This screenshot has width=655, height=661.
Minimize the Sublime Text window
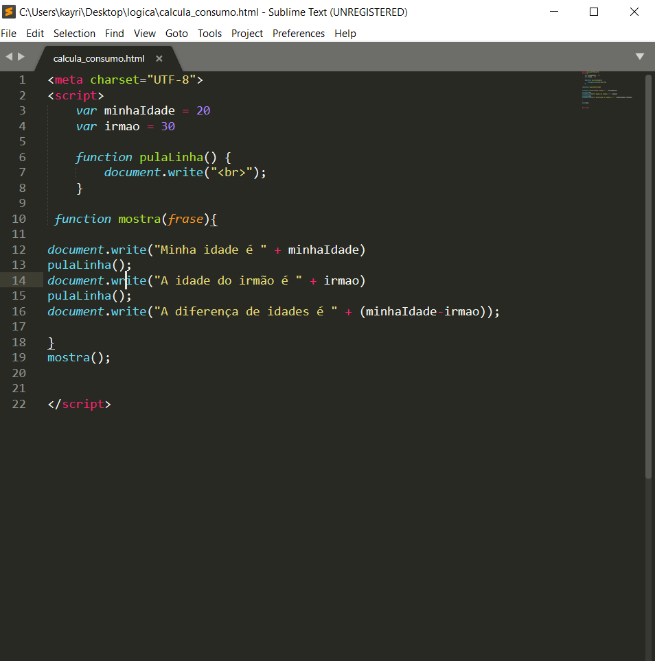tap(554, 12)
